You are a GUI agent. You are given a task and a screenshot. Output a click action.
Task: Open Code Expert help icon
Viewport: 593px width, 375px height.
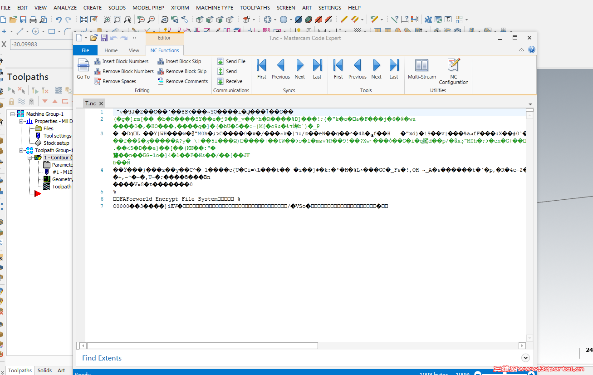pos(532,50)
